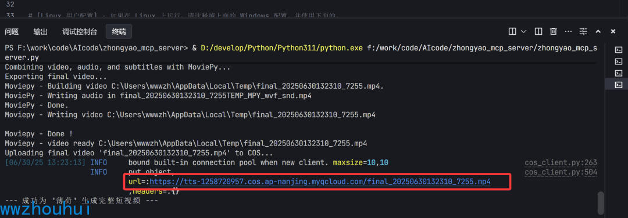Switch to the 问题 tab
628x218 pixels.
click(12, 31)
